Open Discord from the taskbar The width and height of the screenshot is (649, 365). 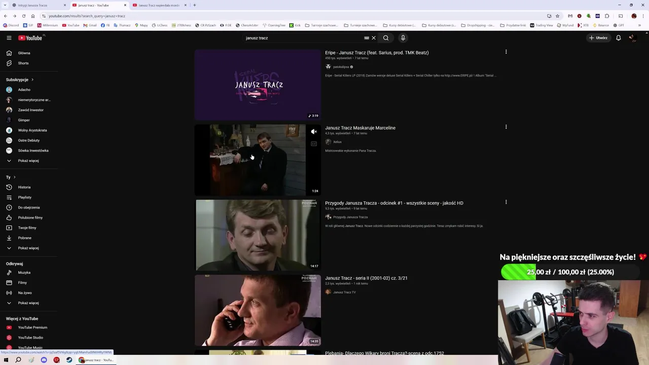pos(44,360)
